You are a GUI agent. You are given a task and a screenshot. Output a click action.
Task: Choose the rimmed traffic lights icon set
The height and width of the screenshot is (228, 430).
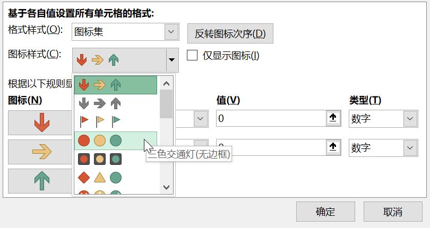(x=116, y=159)
